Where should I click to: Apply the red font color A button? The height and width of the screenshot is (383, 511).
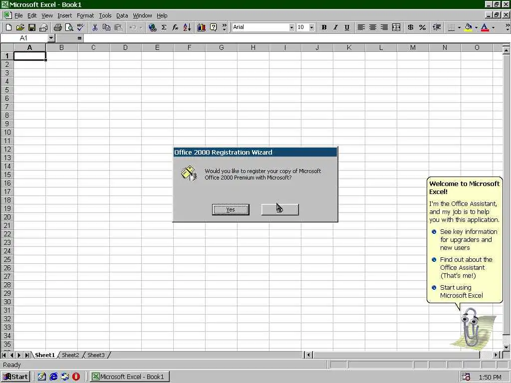point(485,28)
